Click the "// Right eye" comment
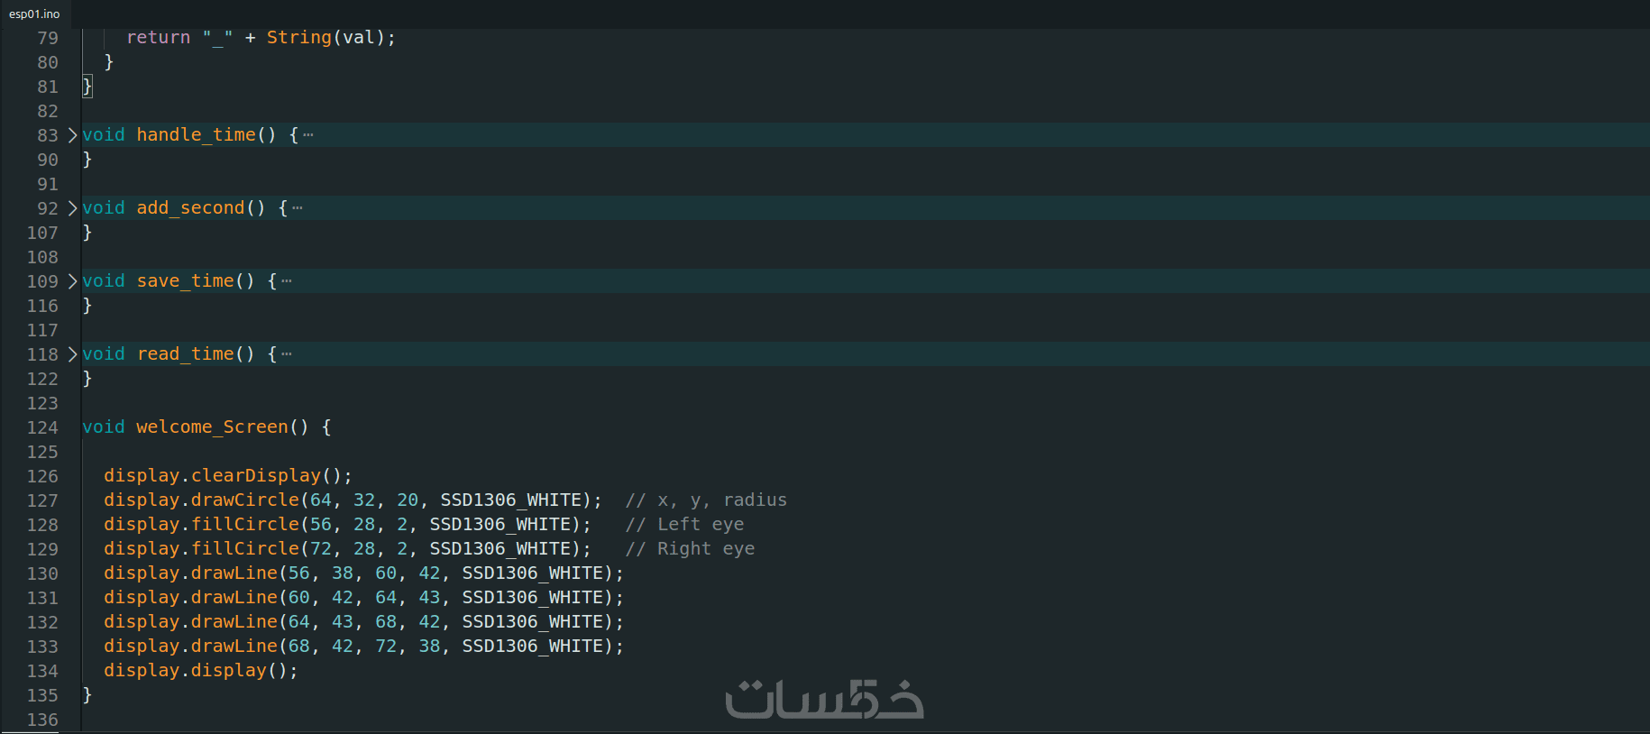Screen dimensions: 1650x734 [691, 549]
